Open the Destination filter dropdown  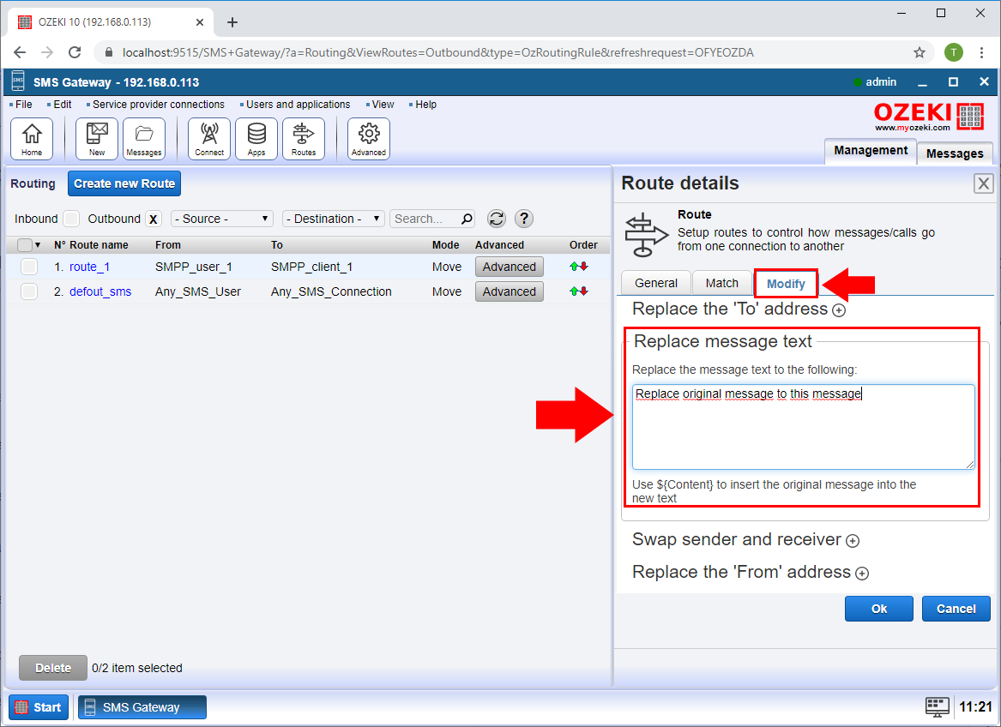coord(334,219)
